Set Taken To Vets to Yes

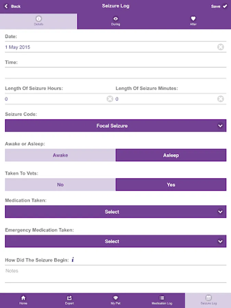pos(171,184)
